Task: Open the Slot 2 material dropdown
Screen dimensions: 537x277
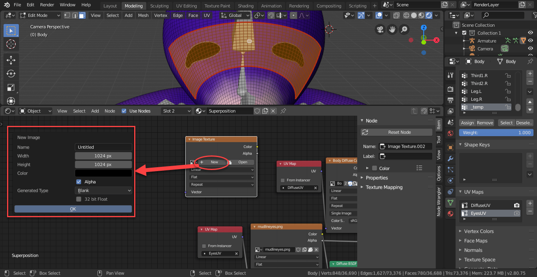Action: pos(176,111)
